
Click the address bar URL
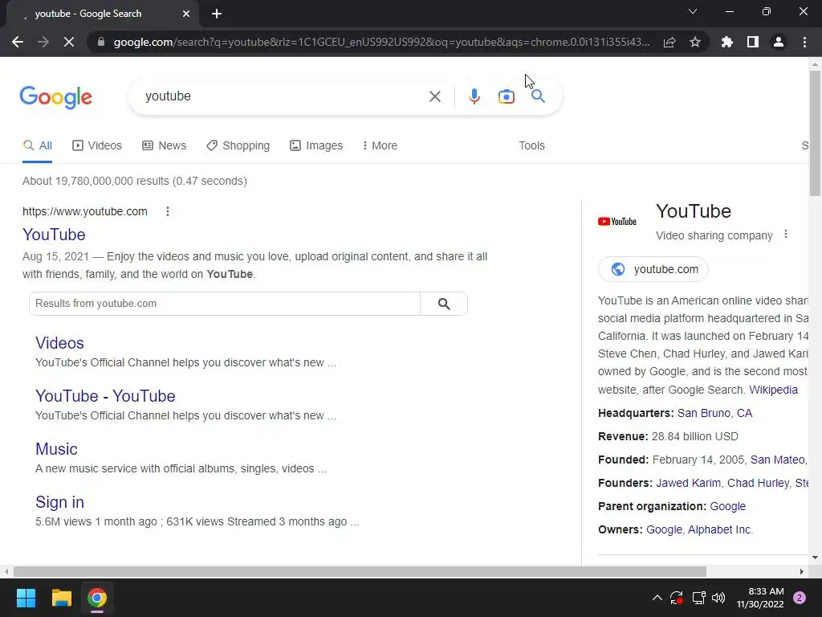381,42
